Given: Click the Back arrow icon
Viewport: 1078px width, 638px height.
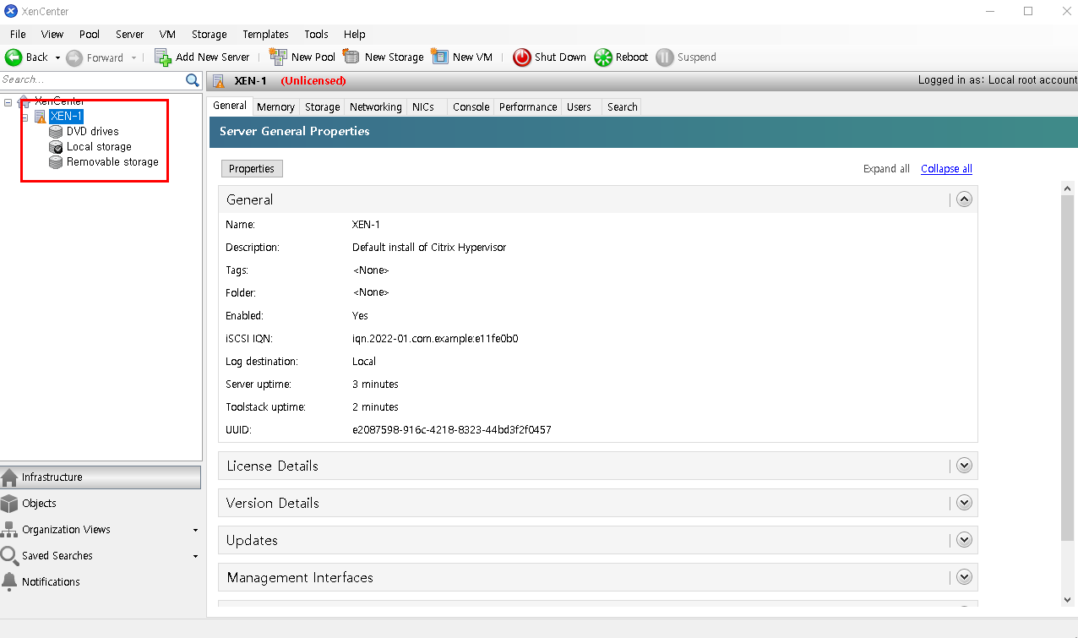Looking at the screenshot, I should pyautogui.click(x=13, y=57).
